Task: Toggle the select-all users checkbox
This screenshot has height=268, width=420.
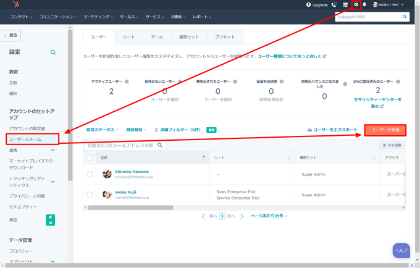Action: [x=90, y=158]
